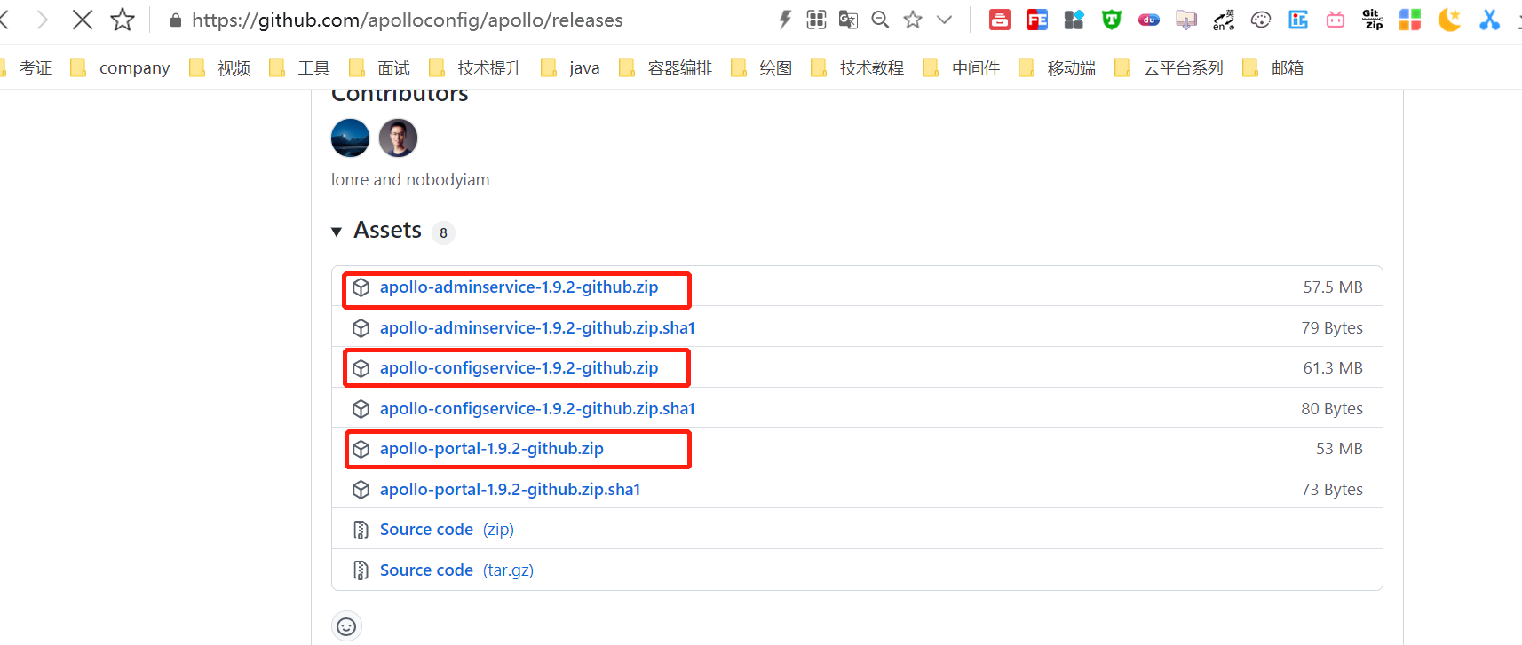Download apollo-portal-1.9.2-github.zip
1522x645 pixels.
(491, 449)
